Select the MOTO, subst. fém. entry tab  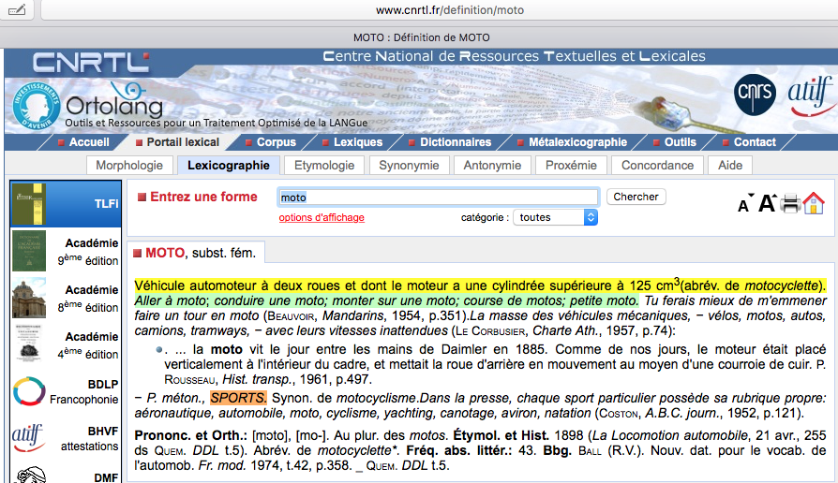196,253
